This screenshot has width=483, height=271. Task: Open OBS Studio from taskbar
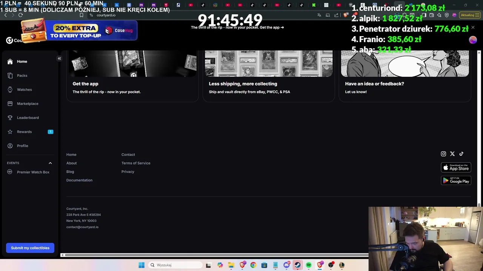(331, 265)
